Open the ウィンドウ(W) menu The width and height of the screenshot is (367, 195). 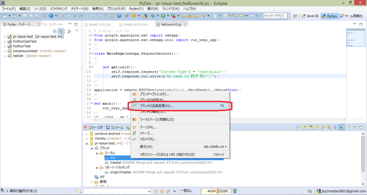click(x=171, y=9)
